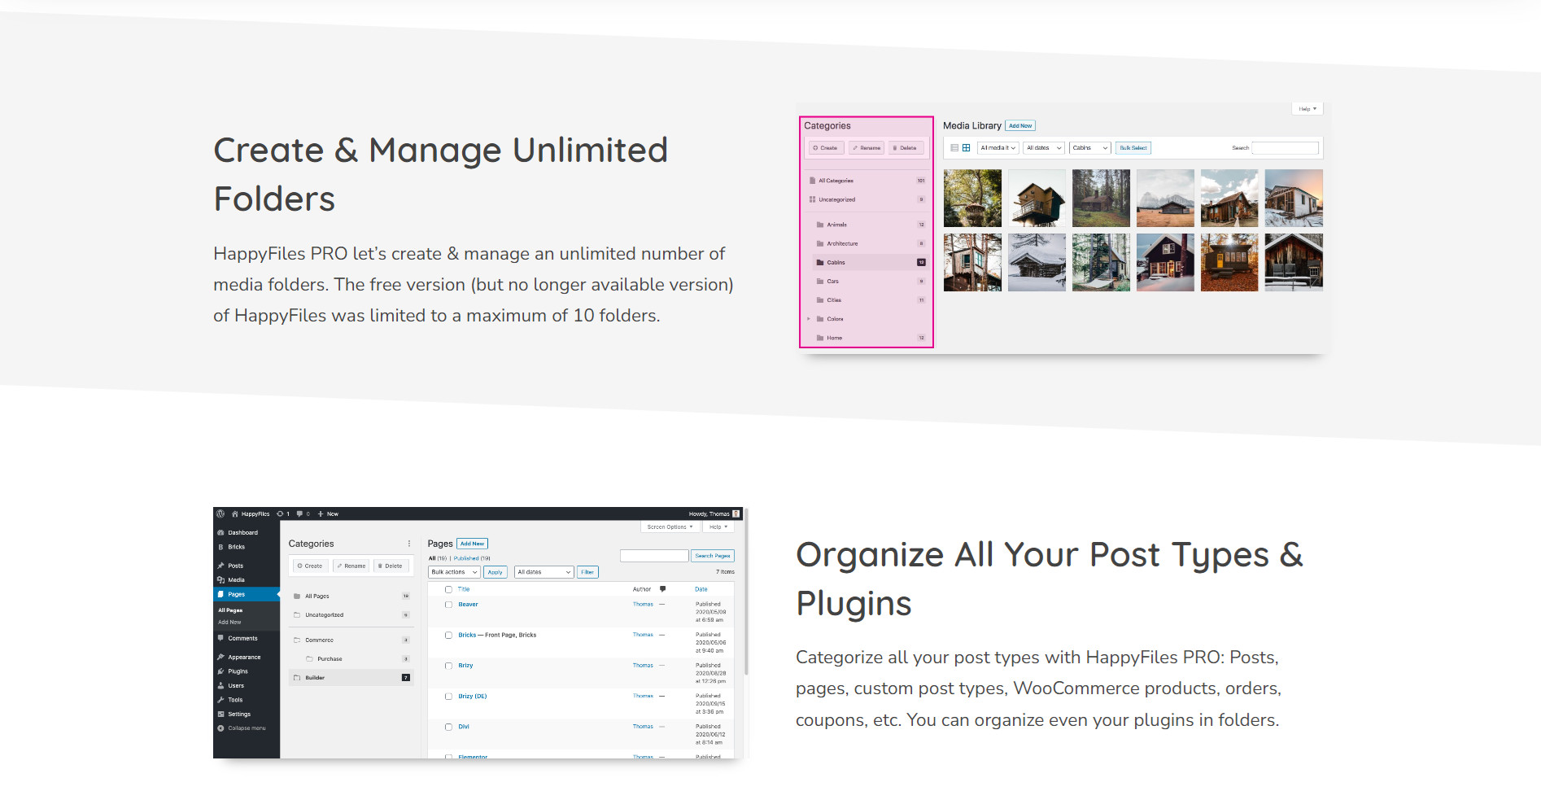Image resolution: width=1541 pixels, height=791 pixels.
Task: Open the Add New submenu under Pages
Action: pyautogui.click(x=229, y=622)
